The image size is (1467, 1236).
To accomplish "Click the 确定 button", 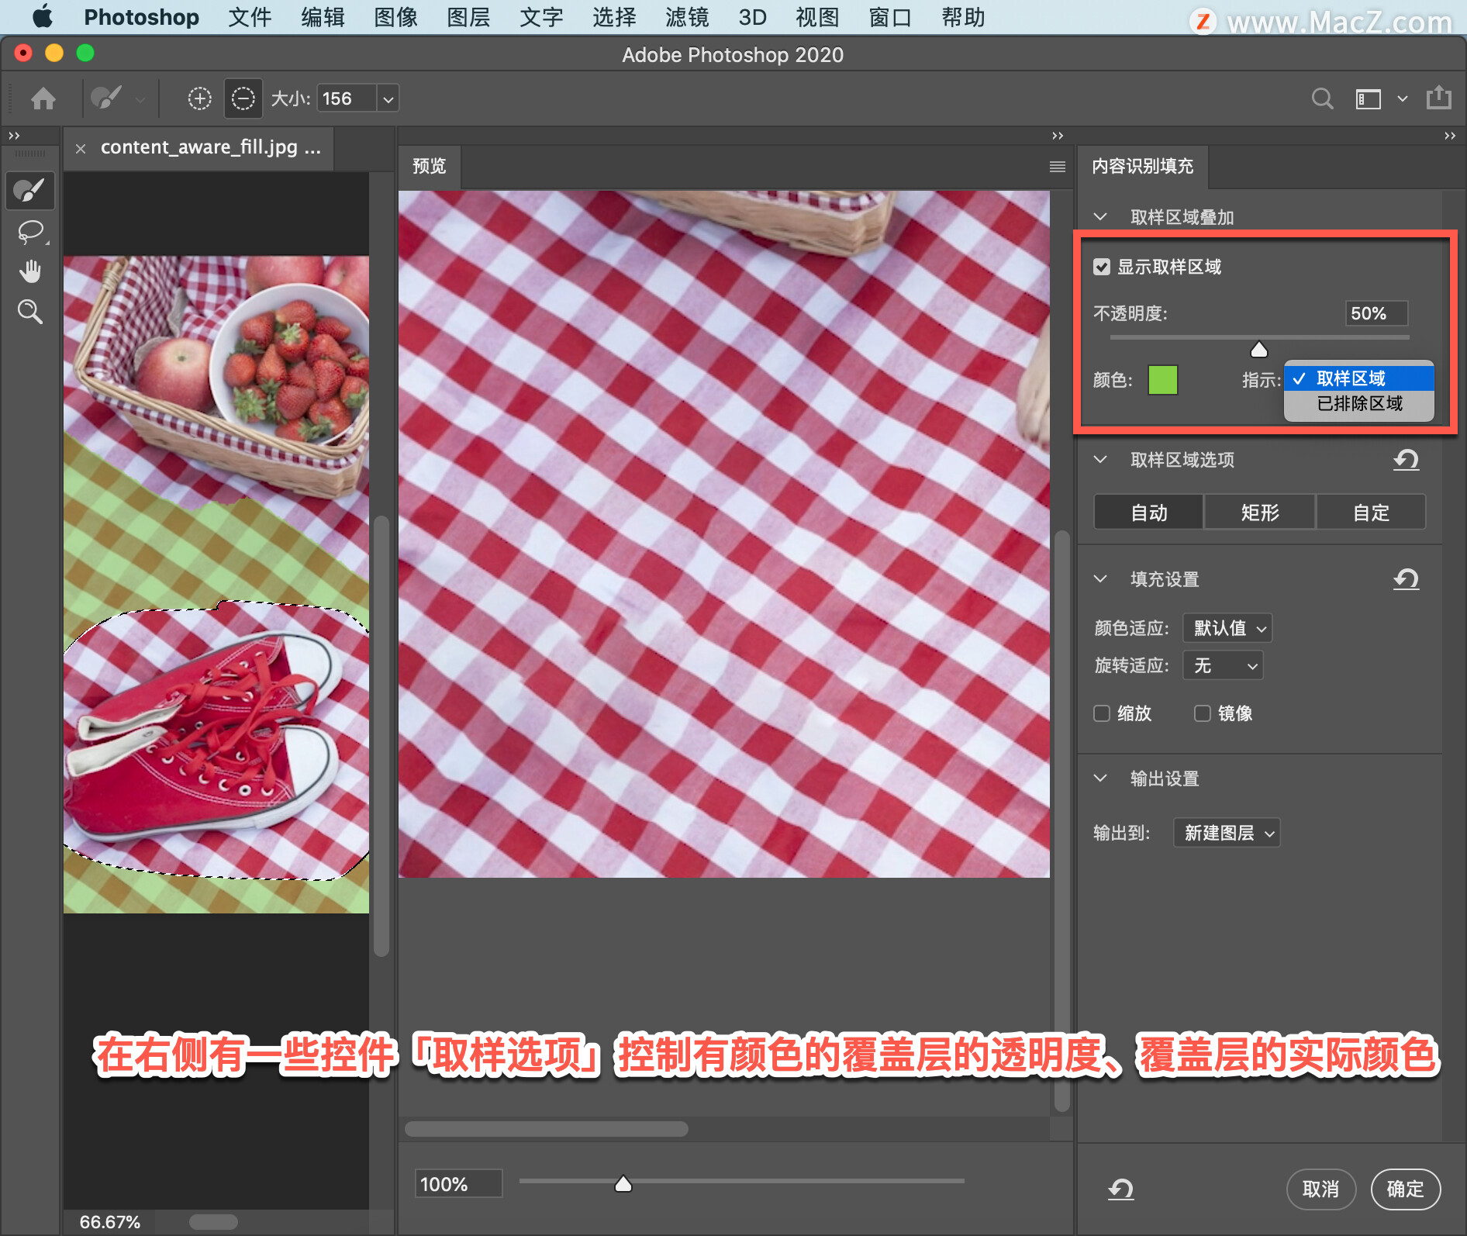I will pos(1405,1189).
